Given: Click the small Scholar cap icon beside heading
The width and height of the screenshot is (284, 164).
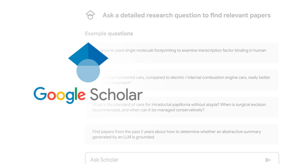Looking at the screenshot, I should click(x=90, y=15).
